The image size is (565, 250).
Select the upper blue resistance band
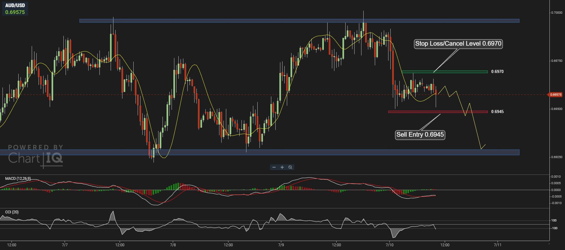click(x=299, y=21)
